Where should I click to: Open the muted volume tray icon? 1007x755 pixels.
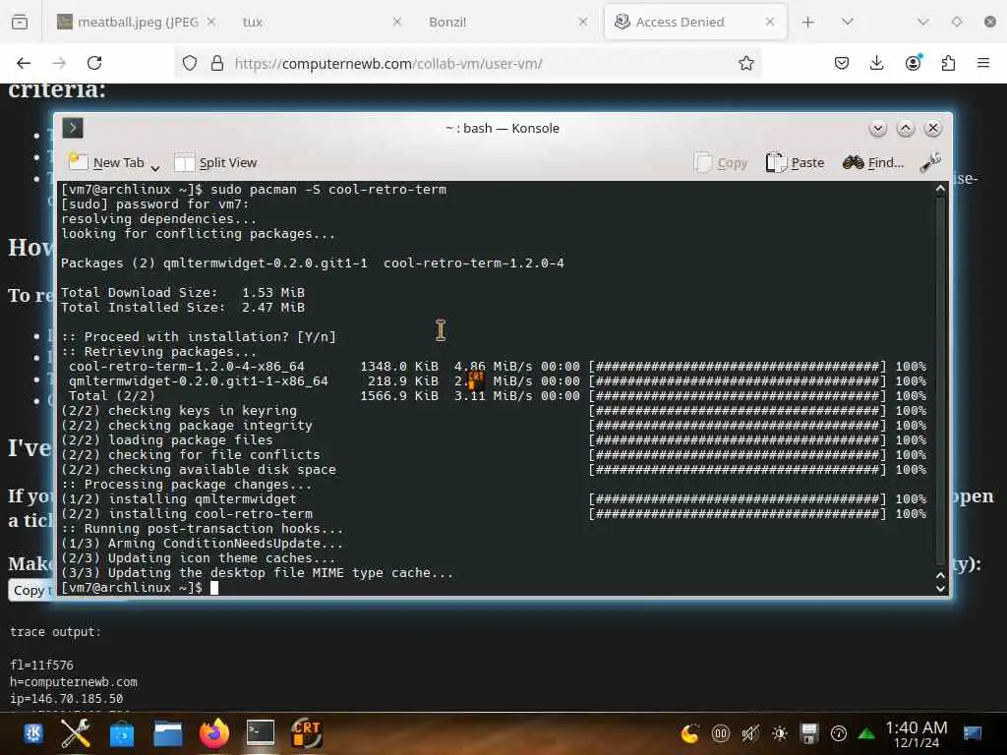click(x=750, y=732)
